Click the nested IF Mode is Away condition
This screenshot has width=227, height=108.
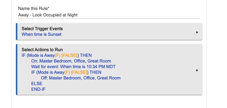click(66, 72)
